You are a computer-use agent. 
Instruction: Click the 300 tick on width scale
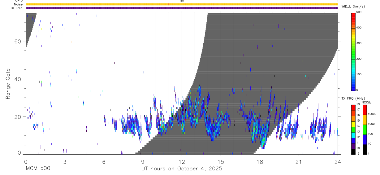359,43
